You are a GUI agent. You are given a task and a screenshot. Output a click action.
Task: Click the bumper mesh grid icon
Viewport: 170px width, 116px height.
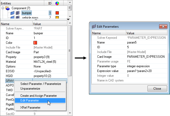point(17,13)
